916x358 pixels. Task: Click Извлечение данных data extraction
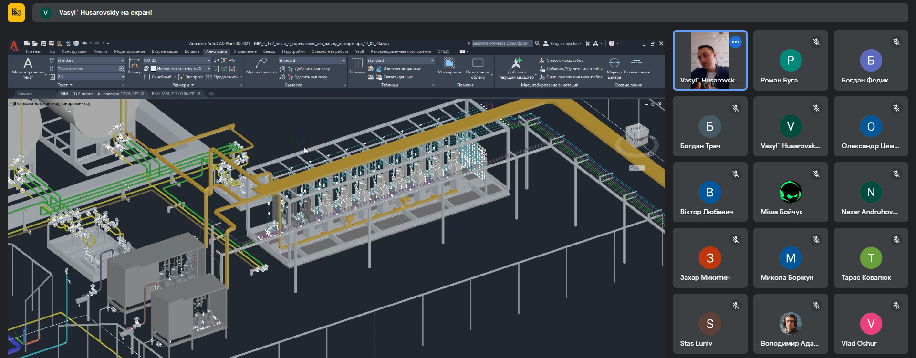click(398, 69)
